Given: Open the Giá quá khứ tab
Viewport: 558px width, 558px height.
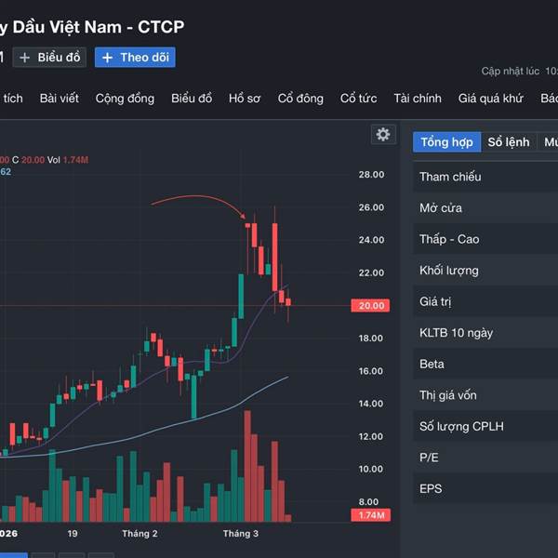Looking at the screenshot, I should coord(491,99).
